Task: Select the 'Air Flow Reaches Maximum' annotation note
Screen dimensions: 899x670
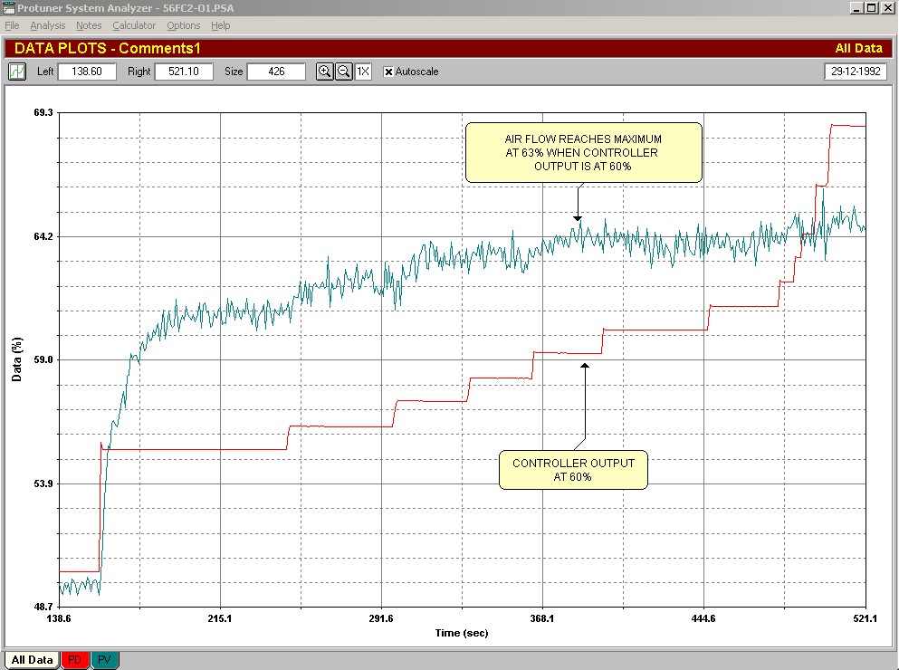Action: [x=583, y=152]
